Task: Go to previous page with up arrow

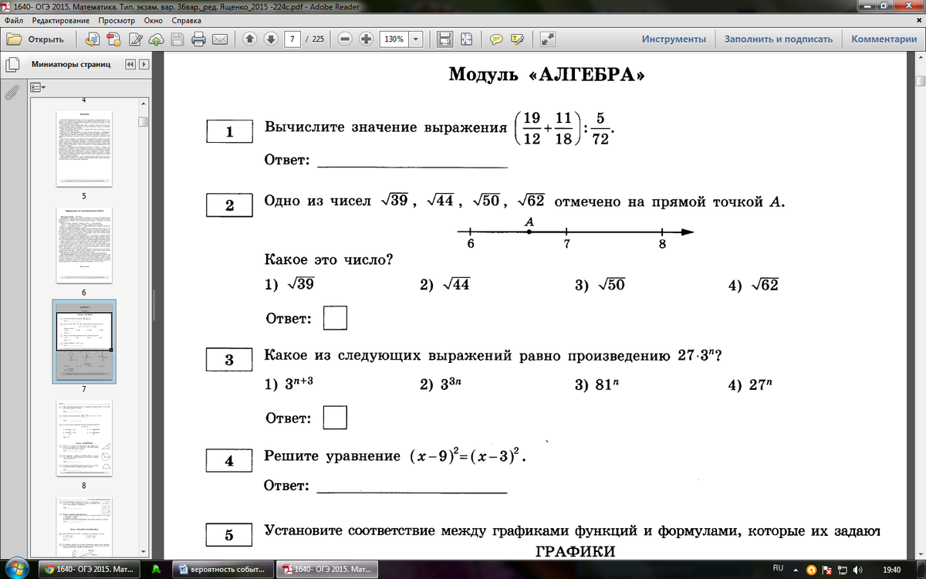Action: point(249,39)
